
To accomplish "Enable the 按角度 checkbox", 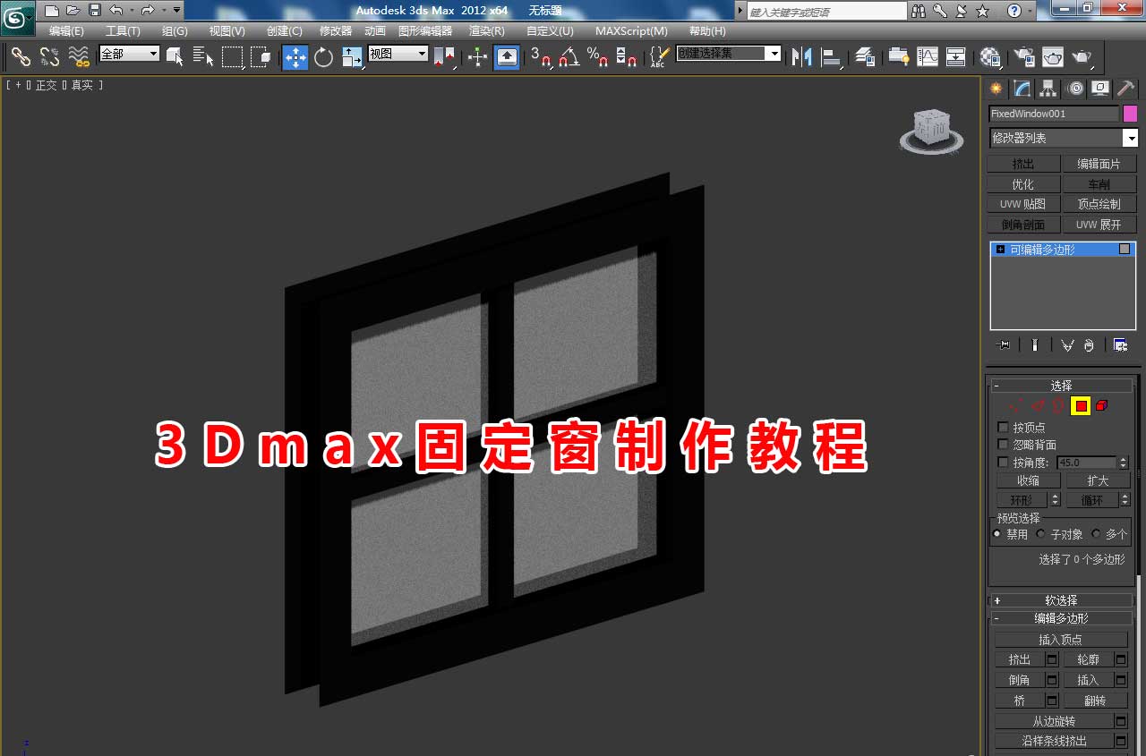I will (x=1003, y=463).
